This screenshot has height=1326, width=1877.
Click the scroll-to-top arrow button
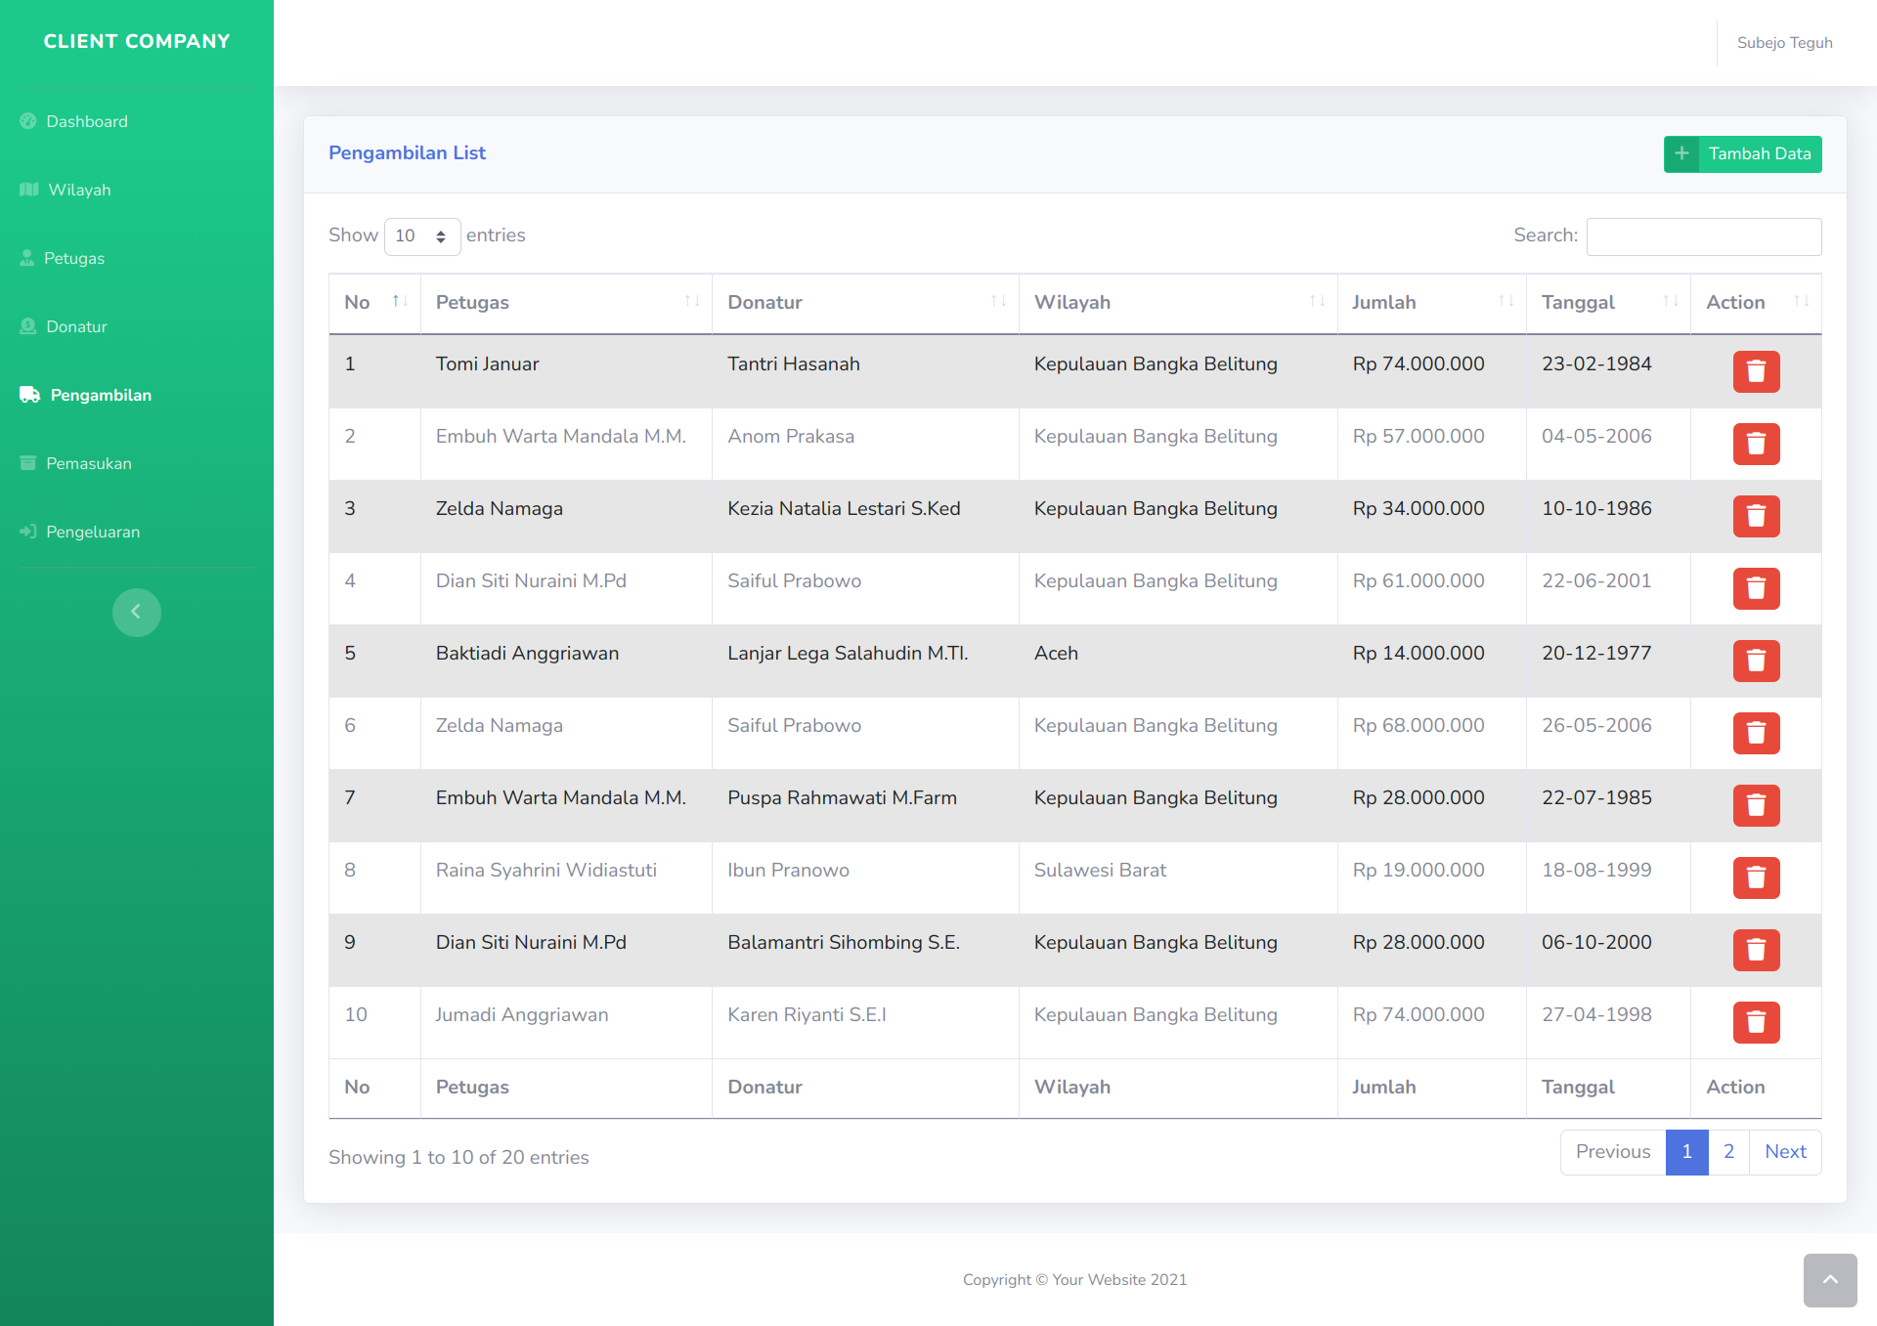(x=1829, y=1279)
